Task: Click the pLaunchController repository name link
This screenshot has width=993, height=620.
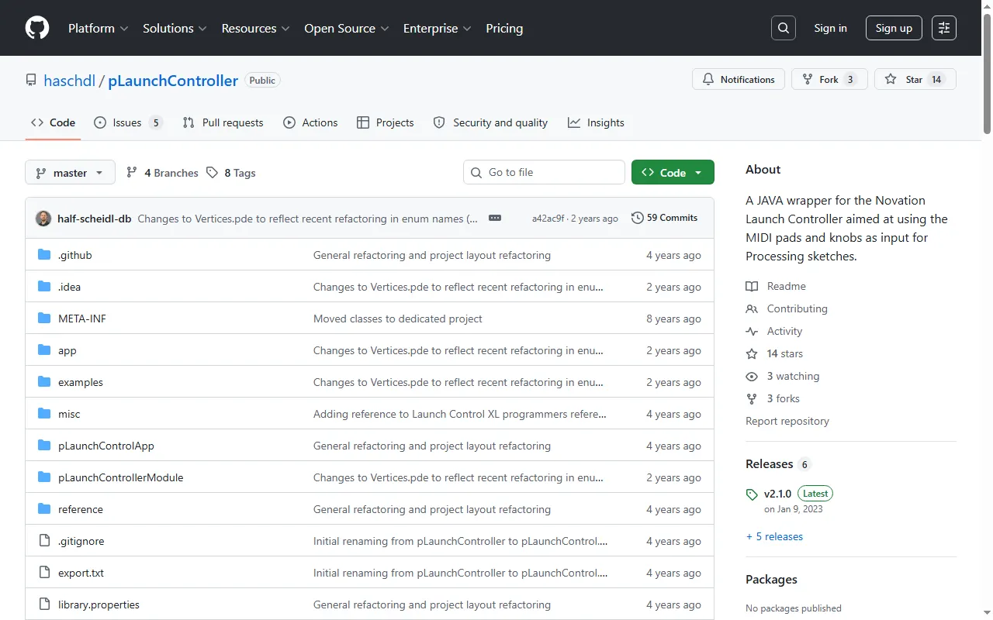Action: click(173, 81)
